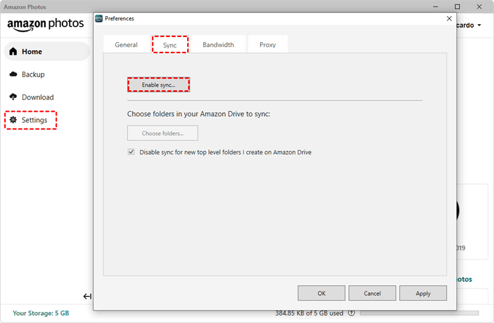Open the Download section in sidebar

point(32,97)
